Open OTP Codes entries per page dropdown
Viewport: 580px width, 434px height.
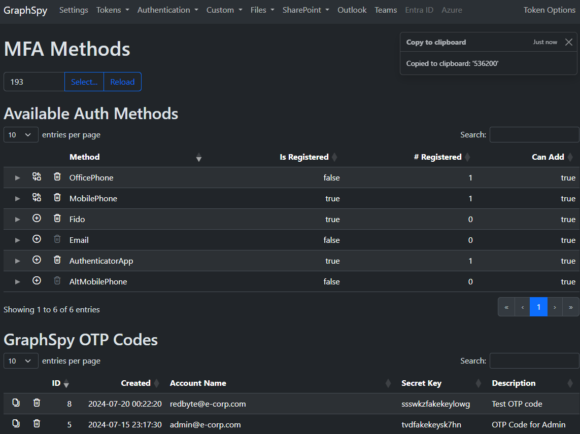point(21,361)
